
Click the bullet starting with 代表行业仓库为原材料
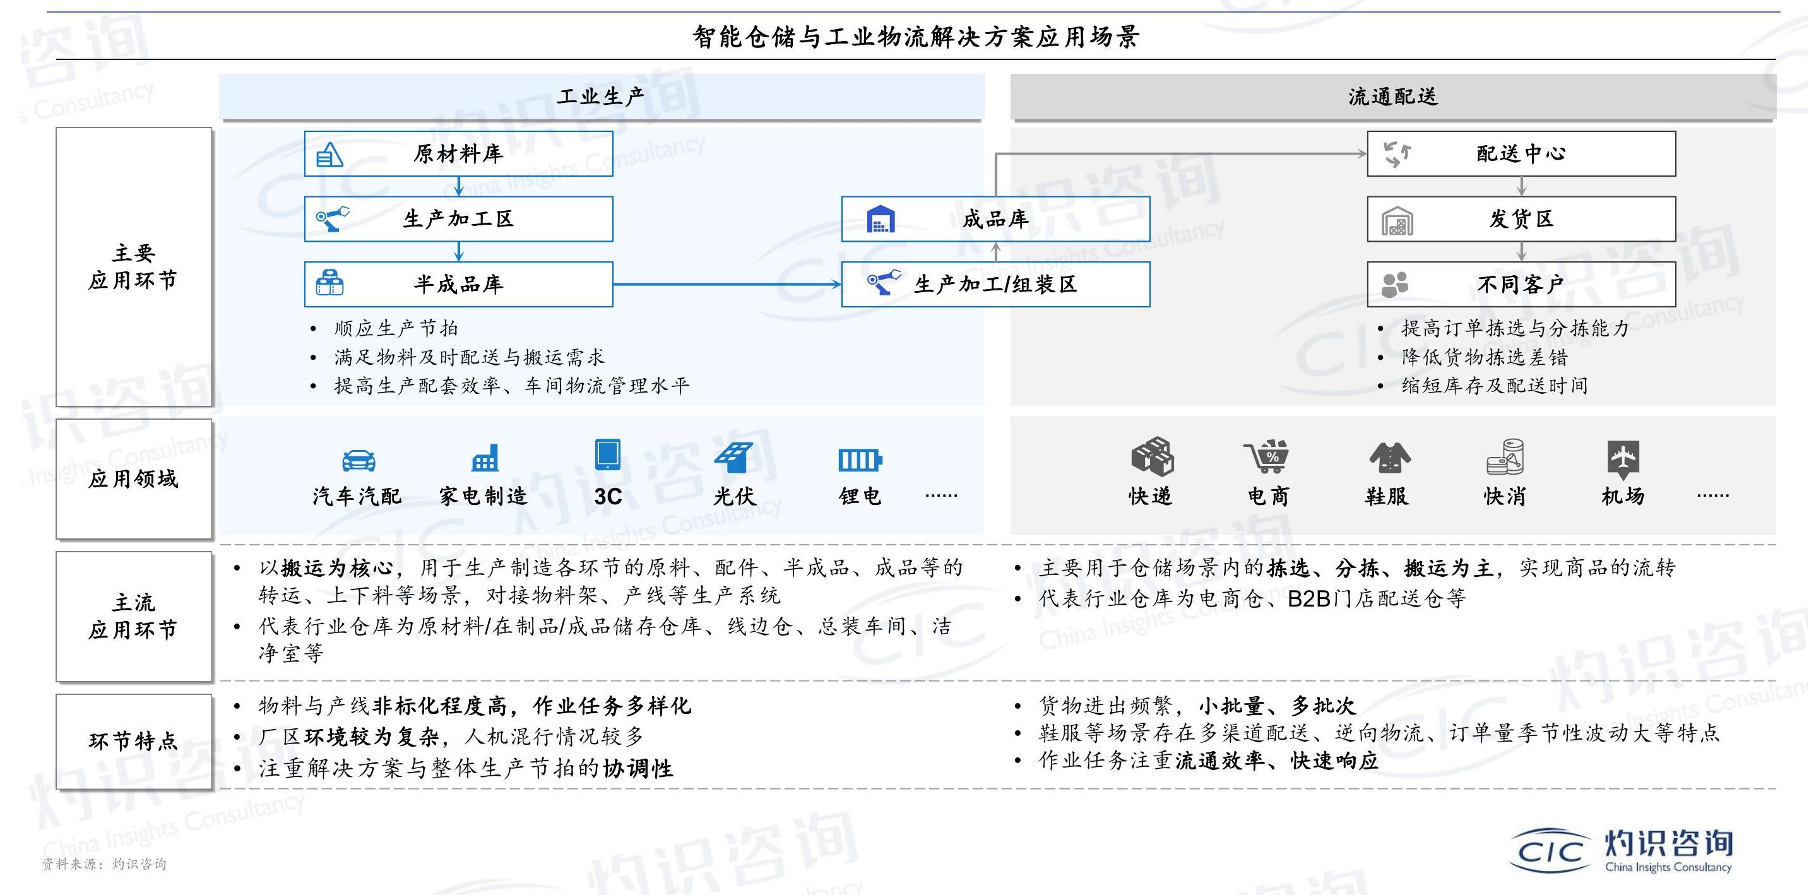(605, 639)
